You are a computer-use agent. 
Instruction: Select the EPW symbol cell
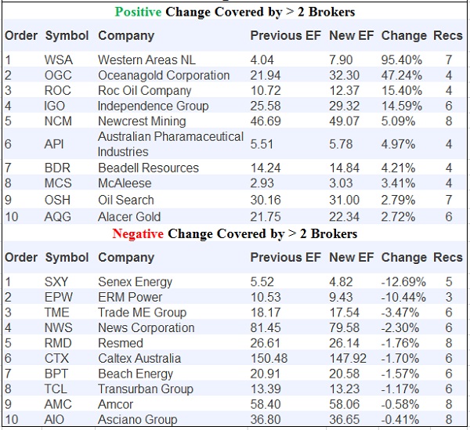point(59,297)
